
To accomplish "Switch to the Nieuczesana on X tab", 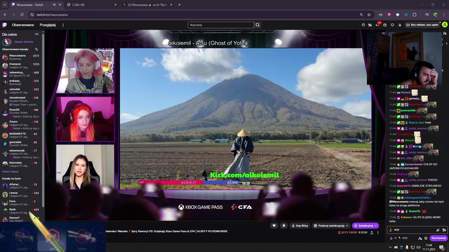I will tap(147, 5).
